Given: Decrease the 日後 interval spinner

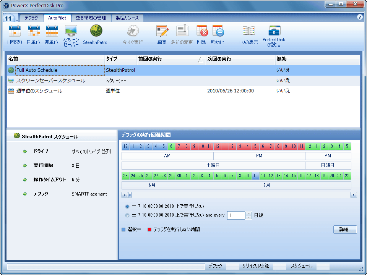Looking at the screenshot, I should pos(248,217).
